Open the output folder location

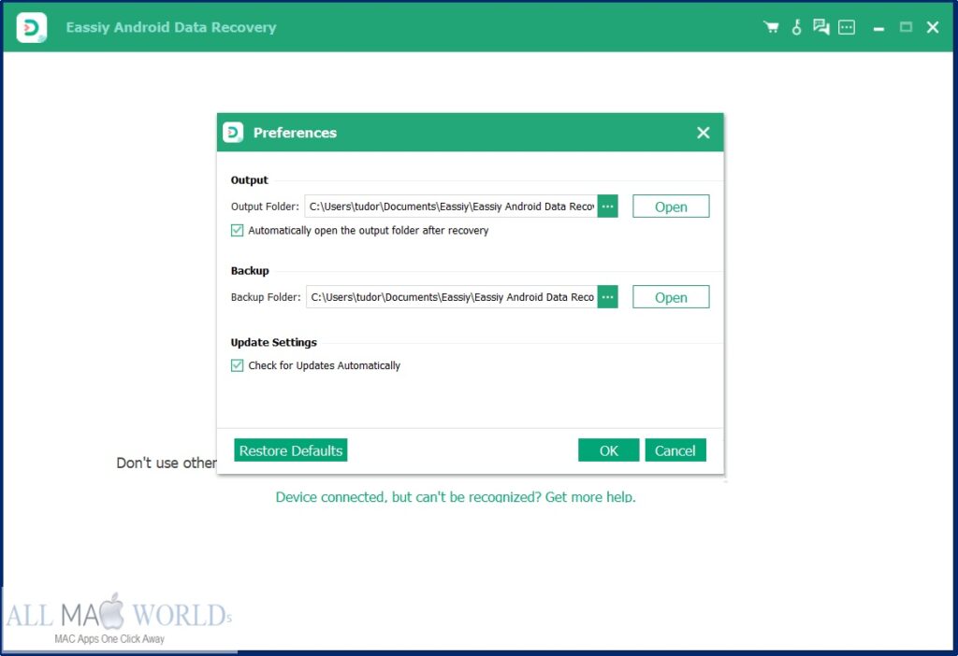coord(671,207)
